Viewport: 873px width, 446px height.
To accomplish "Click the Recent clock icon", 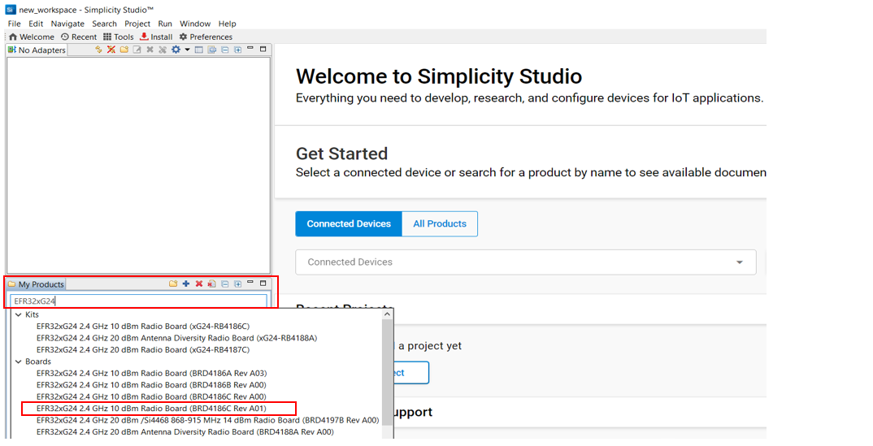I will pos(65,37).
